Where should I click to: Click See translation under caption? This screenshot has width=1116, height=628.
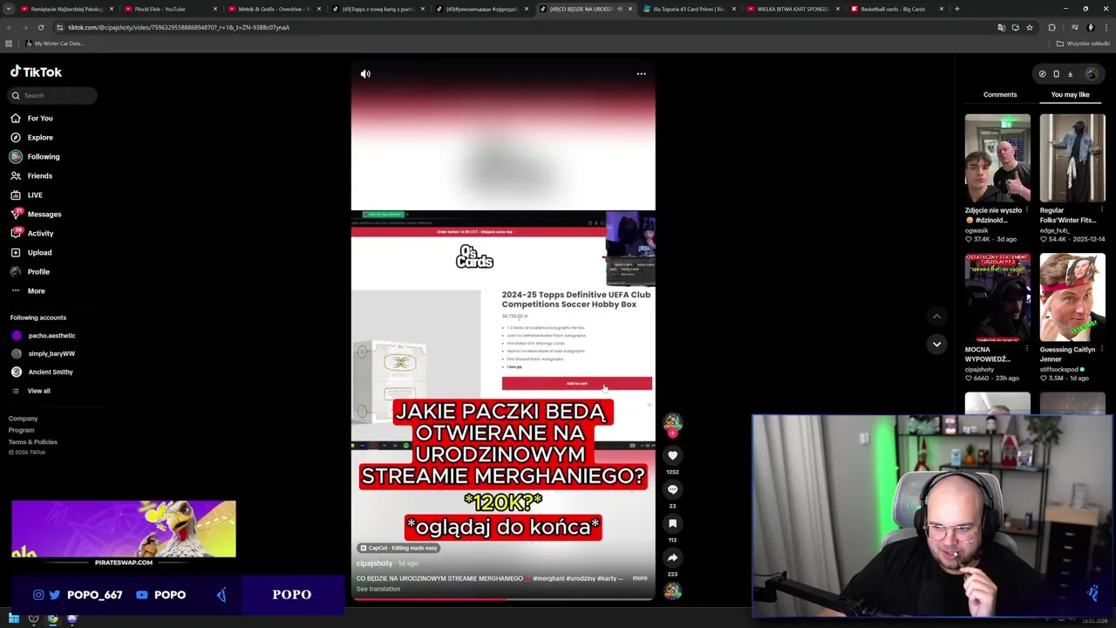(378, 589)
